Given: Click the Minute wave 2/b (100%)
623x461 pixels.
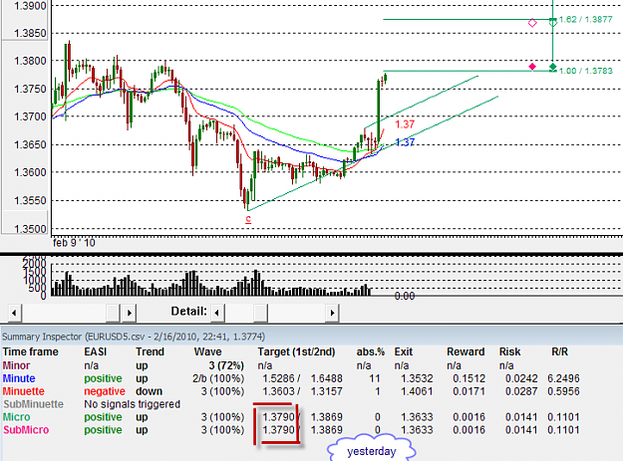Looking at the screenshot, I should click(x=218, y=378).
